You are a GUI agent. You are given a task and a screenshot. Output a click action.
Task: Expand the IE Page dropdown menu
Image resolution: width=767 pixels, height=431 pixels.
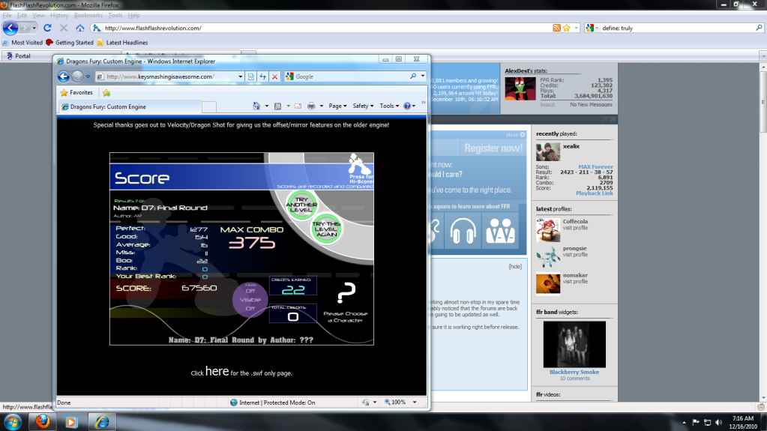(338, 106)
